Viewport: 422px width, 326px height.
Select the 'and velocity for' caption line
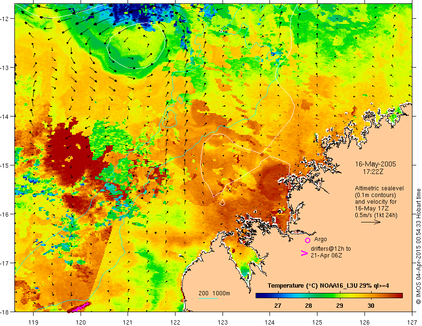pos(375,202)
